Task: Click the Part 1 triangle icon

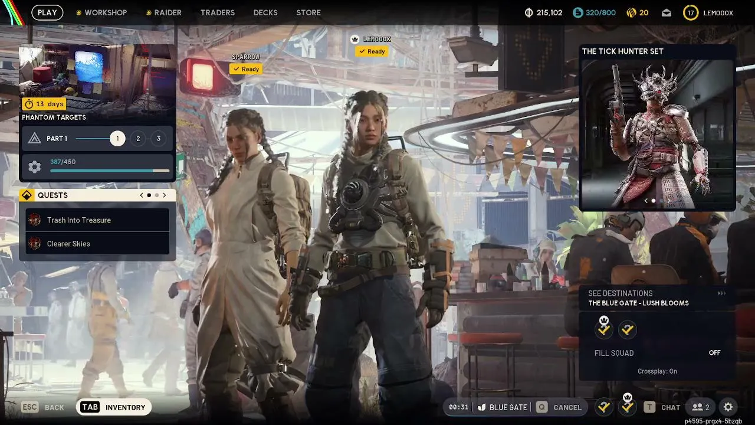Action: [35, 139]
